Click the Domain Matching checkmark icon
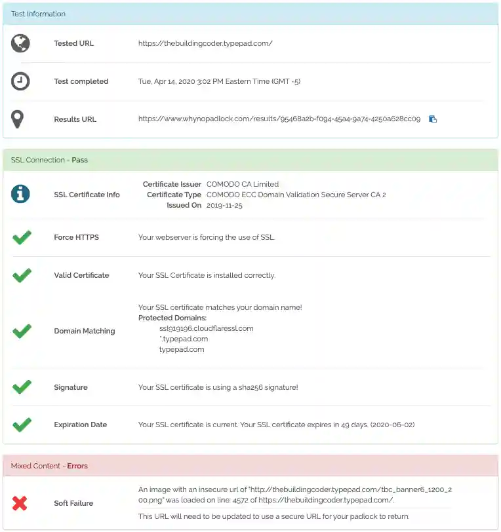Viewport: 501px width, 532px height. pyautogui.click(x=22, y=331)
